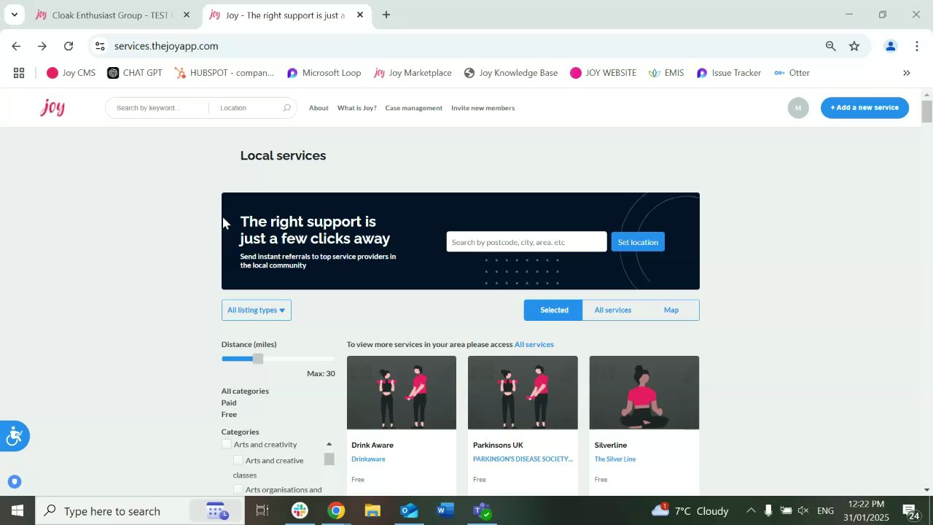Open File Explorer from the taskbar
This screenshot has height=525, width=933.
[x=372, y=510]
